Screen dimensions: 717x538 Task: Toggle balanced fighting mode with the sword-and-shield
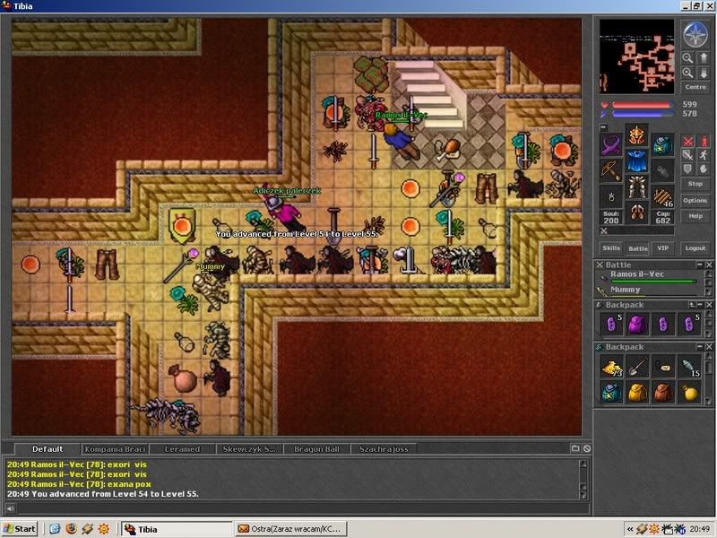[687, 155]
